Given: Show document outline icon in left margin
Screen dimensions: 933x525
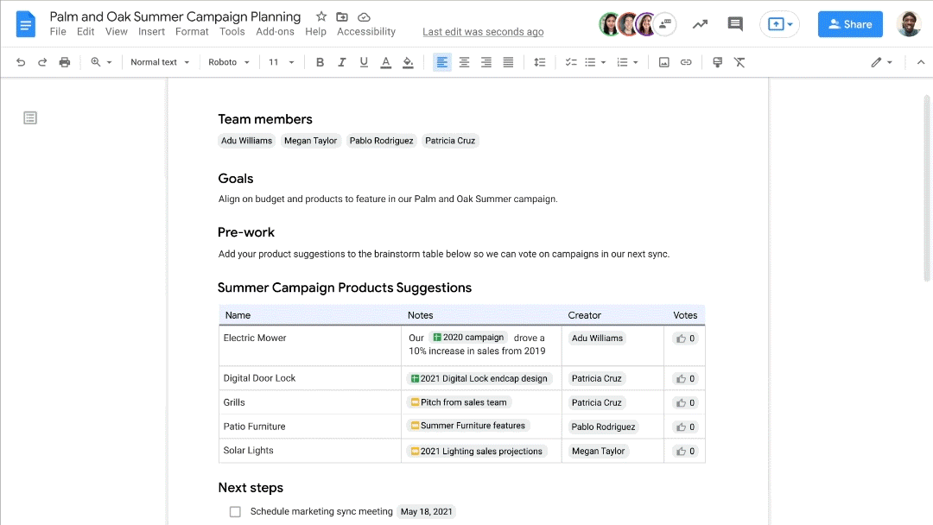Looking at the screenshot, I should (x=30, y=117).
